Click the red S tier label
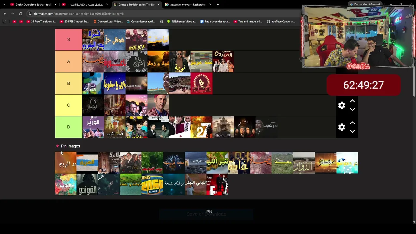This screenshot has width=416, height=234. pyautogui.click(x=68, y=40)
